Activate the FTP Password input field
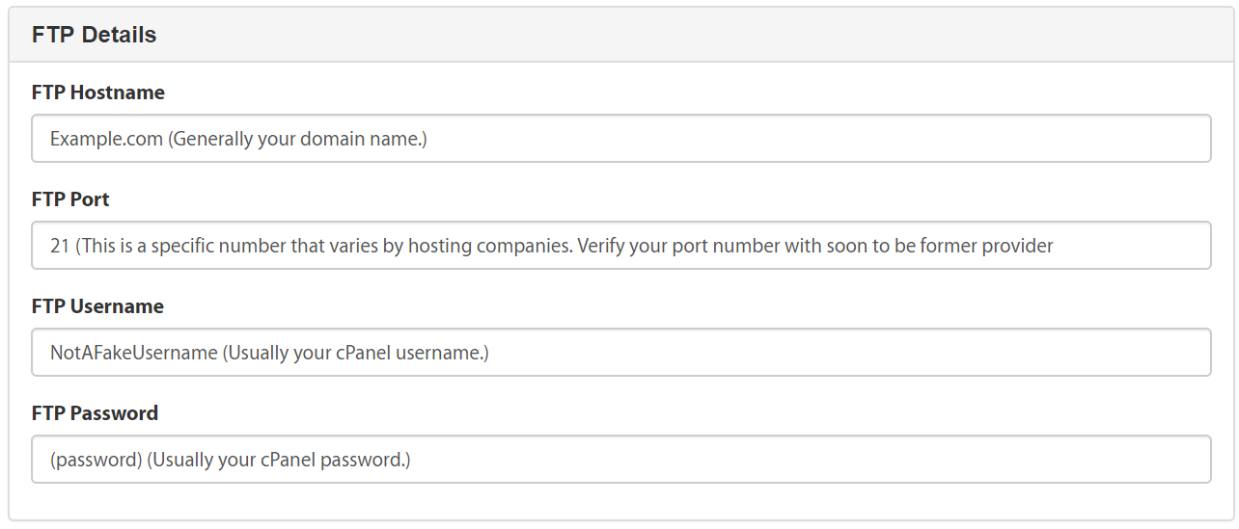 pos(620,460)
